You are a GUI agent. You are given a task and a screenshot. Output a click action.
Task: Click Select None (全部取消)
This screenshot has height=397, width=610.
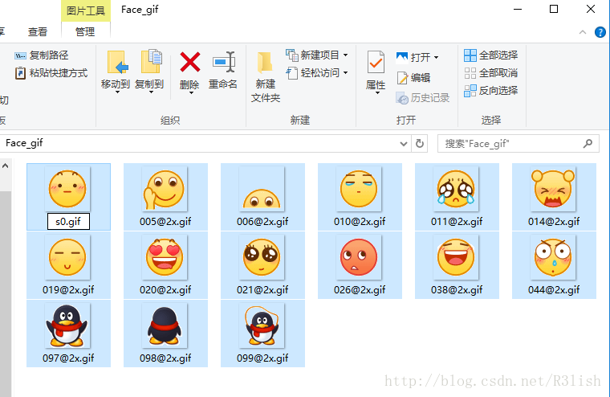pos(491,73)
